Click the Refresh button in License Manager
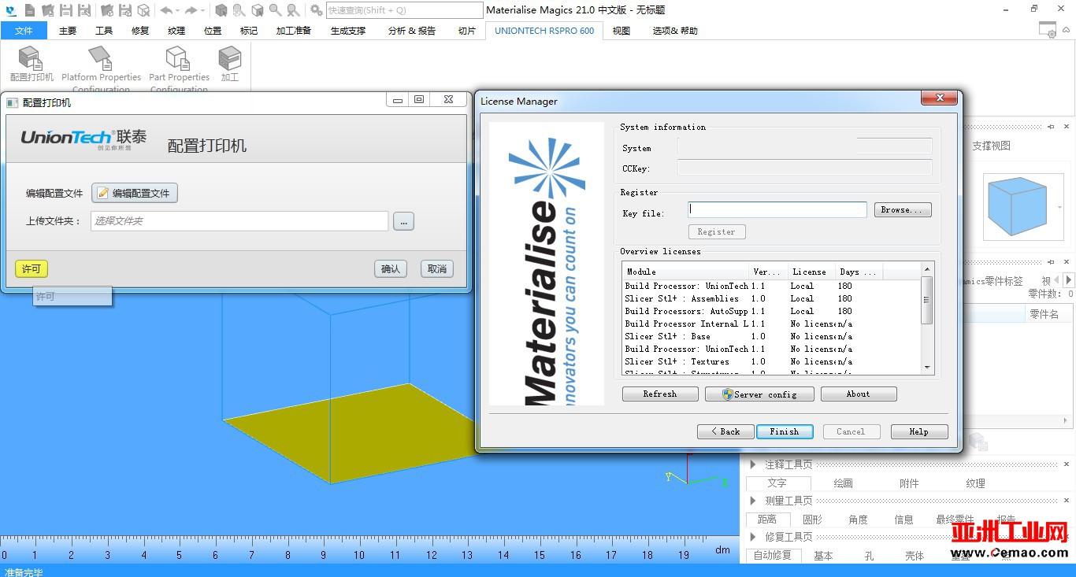 coord(660,394)
